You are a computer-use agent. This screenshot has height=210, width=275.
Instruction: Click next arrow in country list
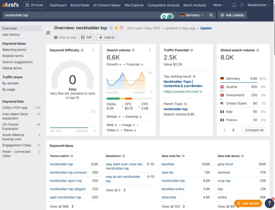233,130
